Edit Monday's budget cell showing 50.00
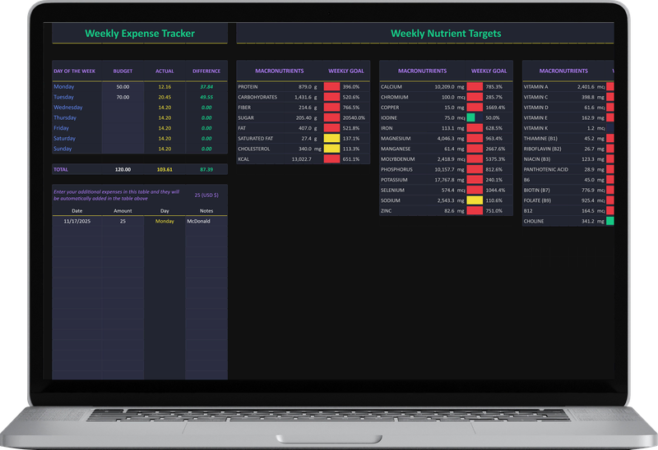658x450 pixels. coord(123,87)
